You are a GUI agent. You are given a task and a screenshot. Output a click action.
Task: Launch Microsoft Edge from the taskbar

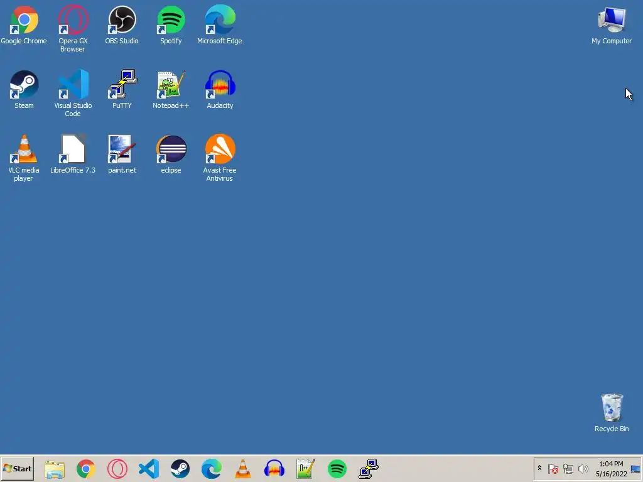coord(212,469)
